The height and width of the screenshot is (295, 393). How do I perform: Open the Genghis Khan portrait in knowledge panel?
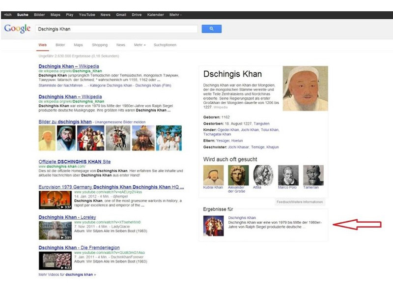click(x=305, y=88)
